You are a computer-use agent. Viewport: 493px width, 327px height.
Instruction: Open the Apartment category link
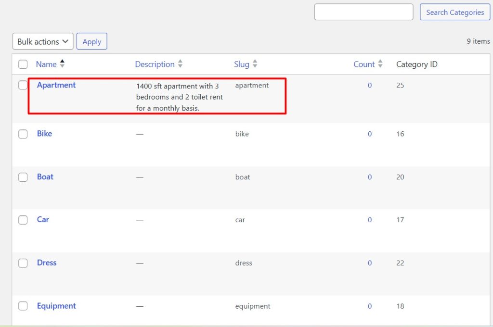tap(56, 85)
